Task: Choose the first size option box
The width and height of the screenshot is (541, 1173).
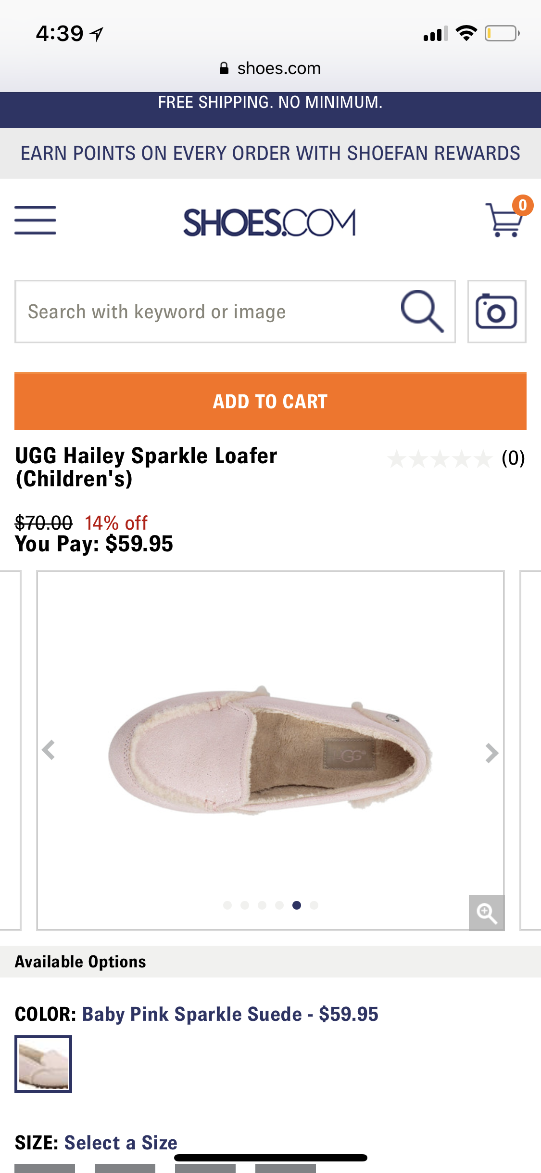Action: 45,1168
